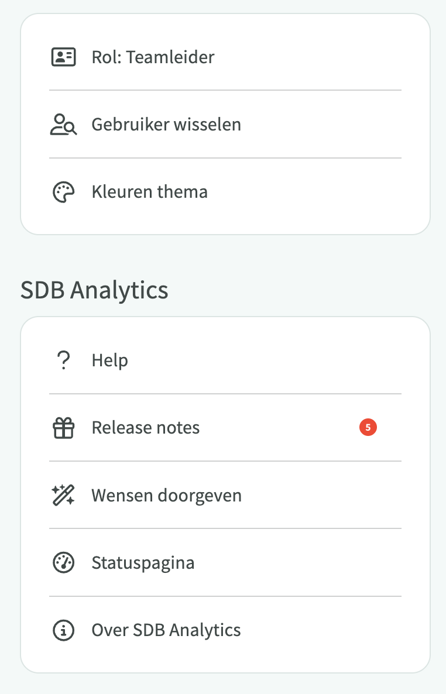Screen dimensions: 446x694
Task: Click the red notification badge showing 5
Action: click(x=368, y=428)
